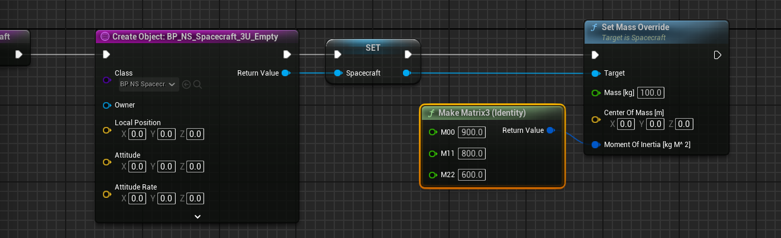Click the Mass [kg] value field
The width and height of the screenshot is (781, 238).
pyautogui.click(x=652, y=93)
